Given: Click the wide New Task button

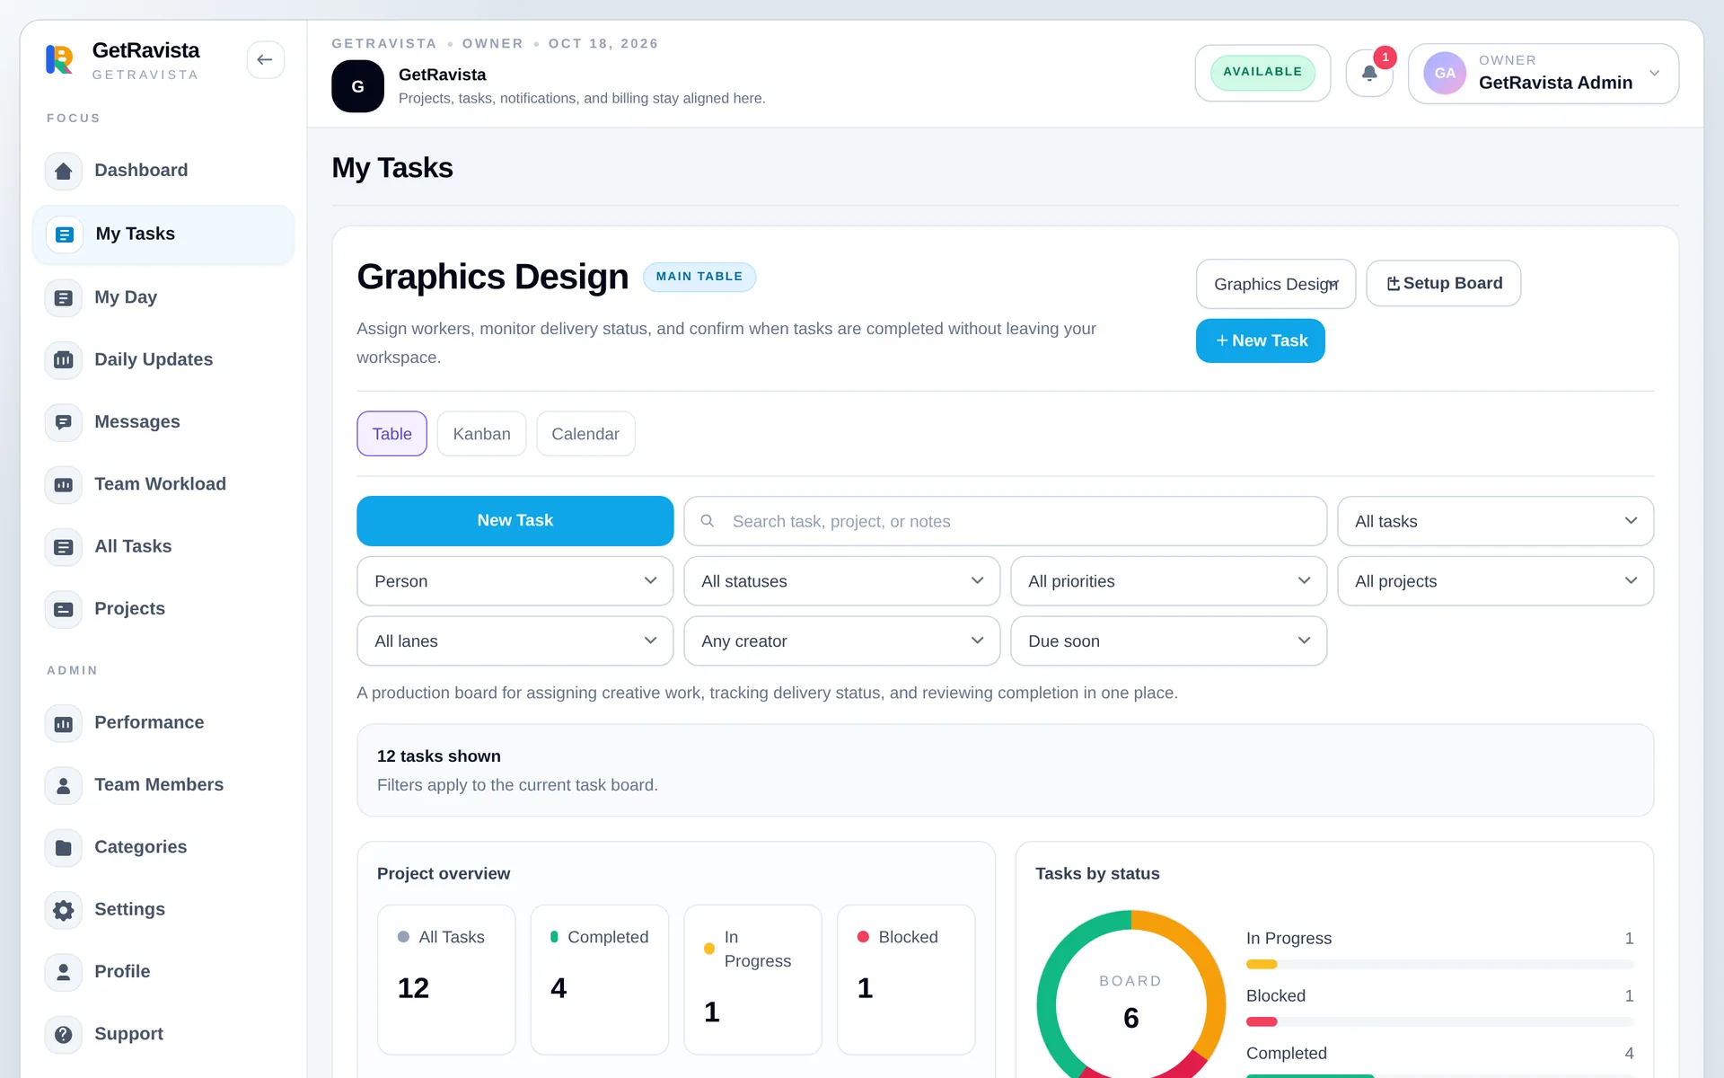Looking at the screenshot, I should click(515, 521).
